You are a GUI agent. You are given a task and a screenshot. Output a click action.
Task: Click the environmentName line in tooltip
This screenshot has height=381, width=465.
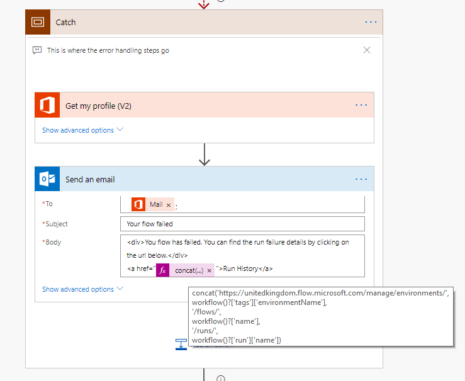click(x=259, y=302)
